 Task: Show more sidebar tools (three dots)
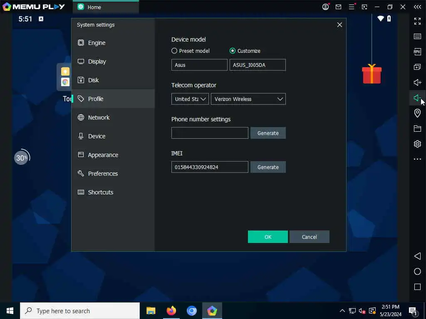coord(417,159)
